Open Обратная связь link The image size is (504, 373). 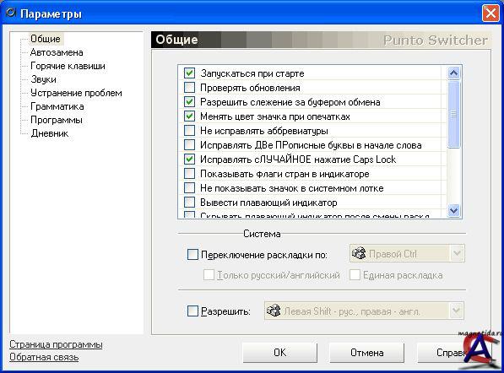44,357
